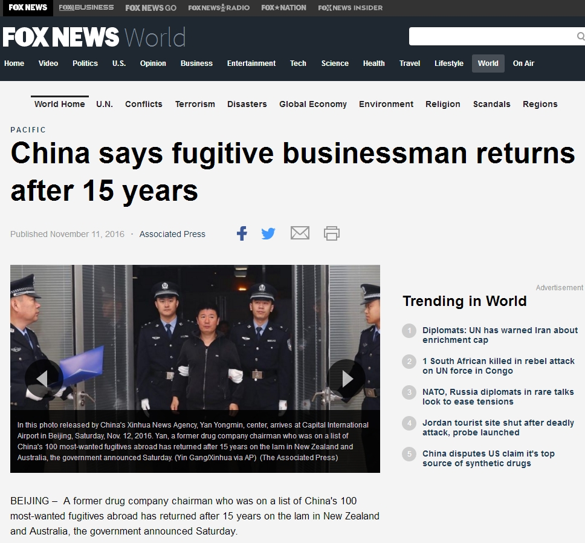
Task: Focus the search input field
Action: tap(493, 36)
